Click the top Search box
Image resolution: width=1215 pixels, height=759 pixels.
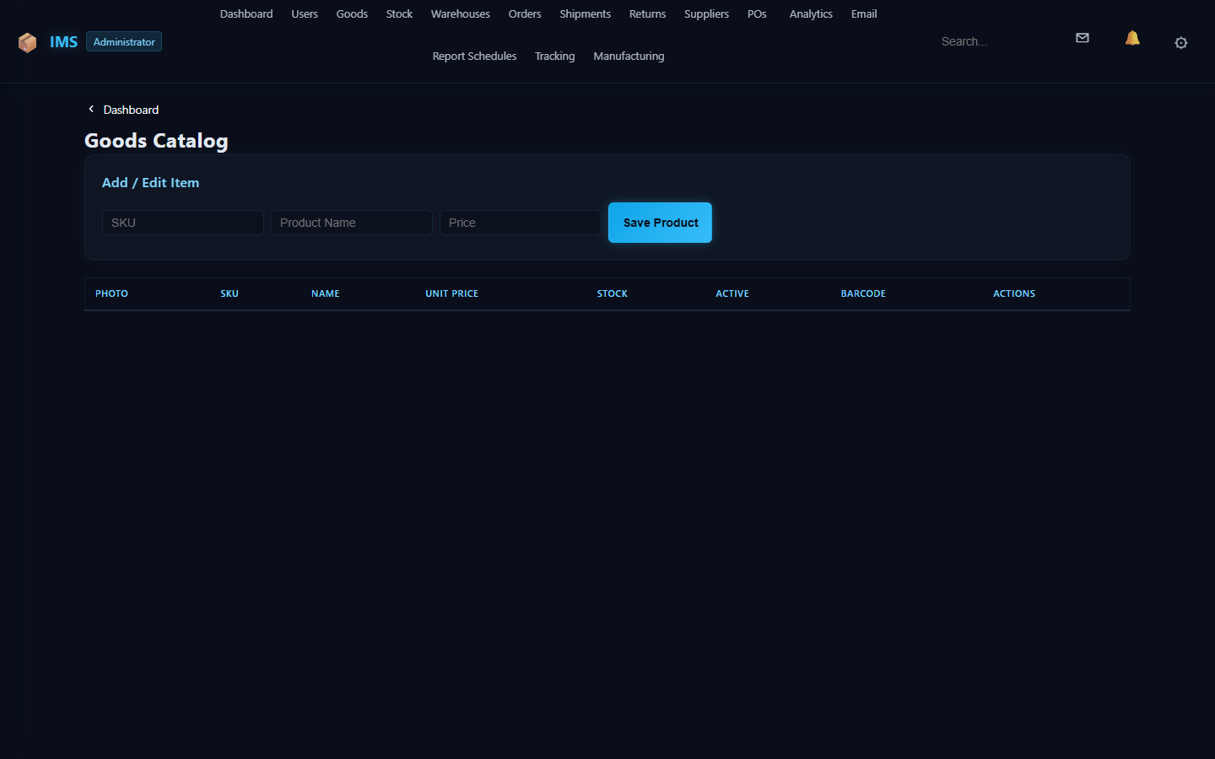pyautogui.click(x=996, y=41)
